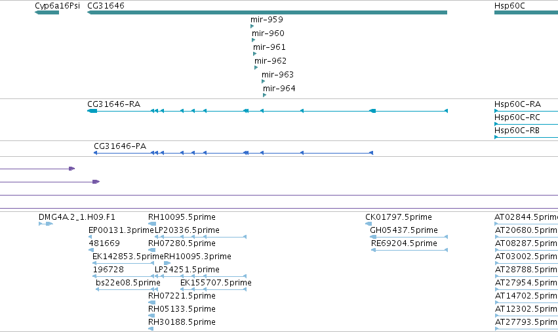This screenshot has height=332, width=558.
Task: Select the EK155707.5prime EST label
Action: 216,283
